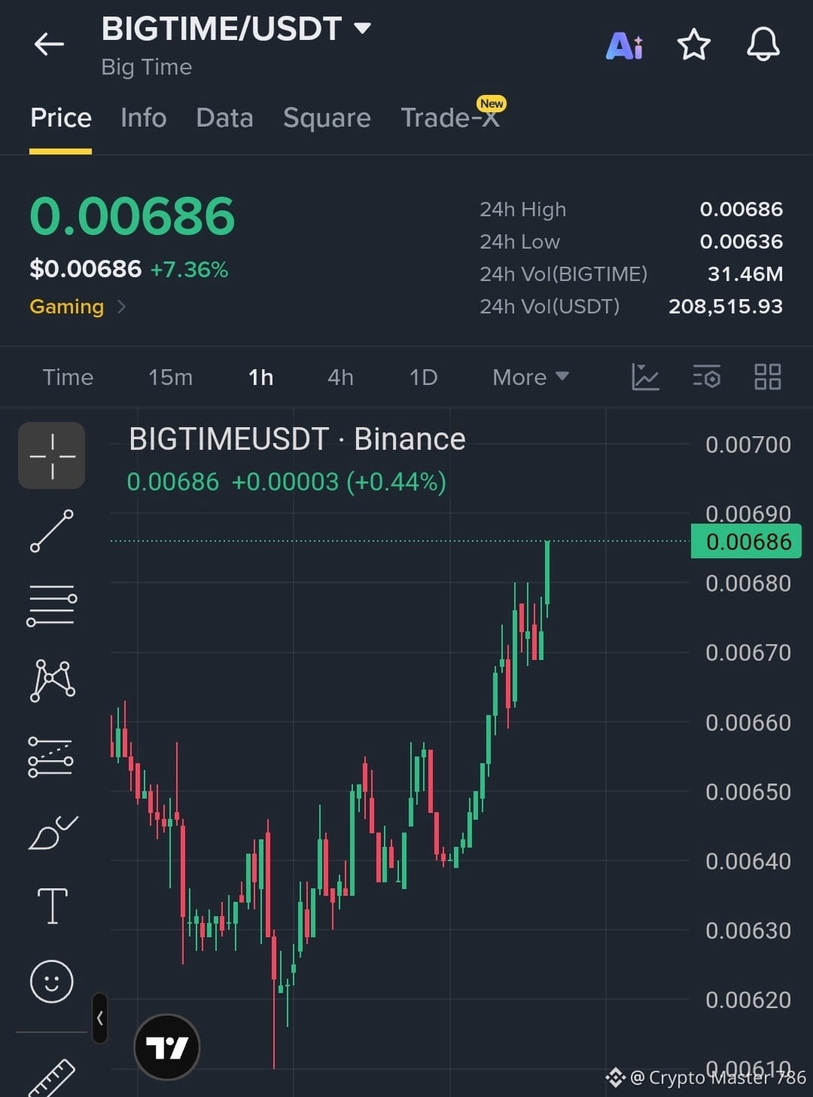Screen dimensions: 813x1097
Task: Switch to the Data tab
Action: click(224, 118)
